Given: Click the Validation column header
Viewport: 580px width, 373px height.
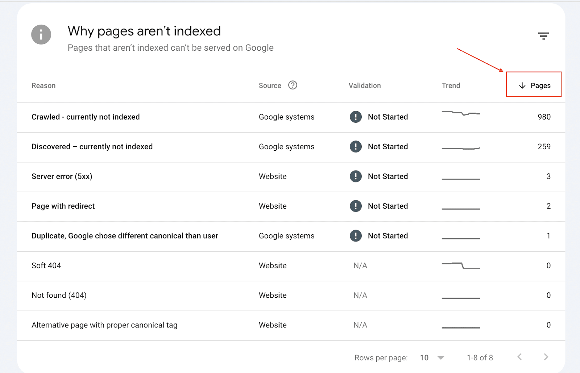Looking at the screenshot, I should pyautogui.click(x=365, y=86).
